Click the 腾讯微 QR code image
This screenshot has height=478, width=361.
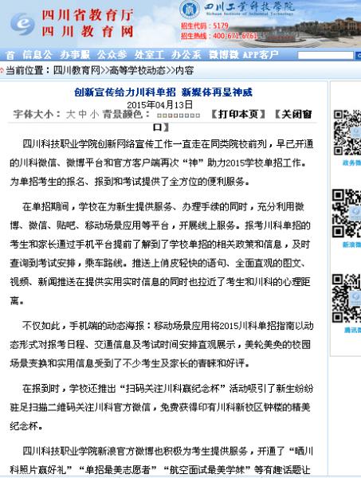[347, 298]
